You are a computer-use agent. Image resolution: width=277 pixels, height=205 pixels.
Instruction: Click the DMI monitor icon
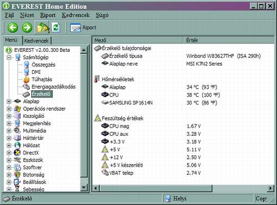27,72
